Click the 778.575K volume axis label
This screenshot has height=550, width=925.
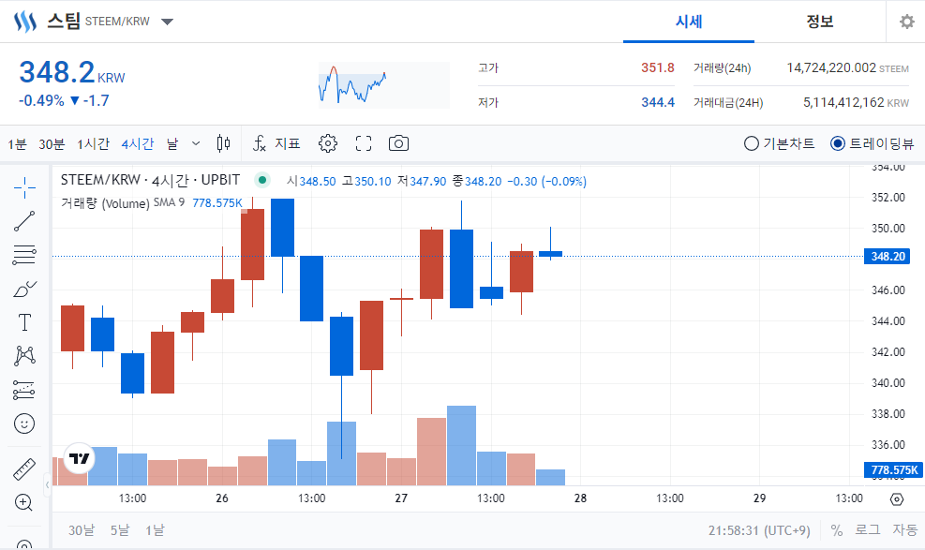(x=894, y=469)
